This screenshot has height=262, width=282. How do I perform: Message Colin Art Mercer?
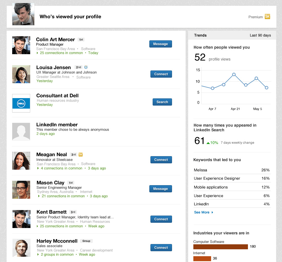160,44
